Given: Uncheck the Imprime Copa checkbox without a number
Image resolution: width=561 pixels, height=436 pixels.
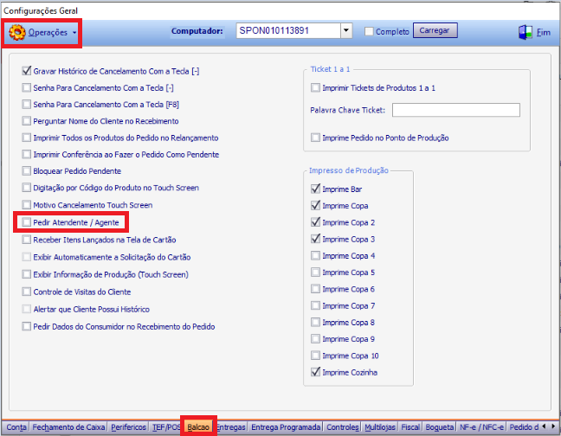Looking at the screenshot, I should [315, 206].
